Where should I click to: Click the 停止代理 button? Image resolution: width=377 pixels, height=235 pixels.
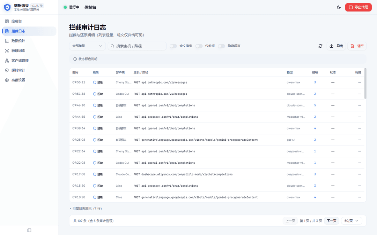(x=358, y=7)
